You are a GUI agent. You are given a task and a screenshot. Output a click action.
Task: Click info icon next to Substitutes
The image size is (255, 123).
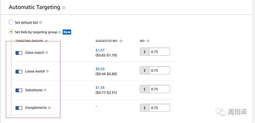(x=45, y=90)
